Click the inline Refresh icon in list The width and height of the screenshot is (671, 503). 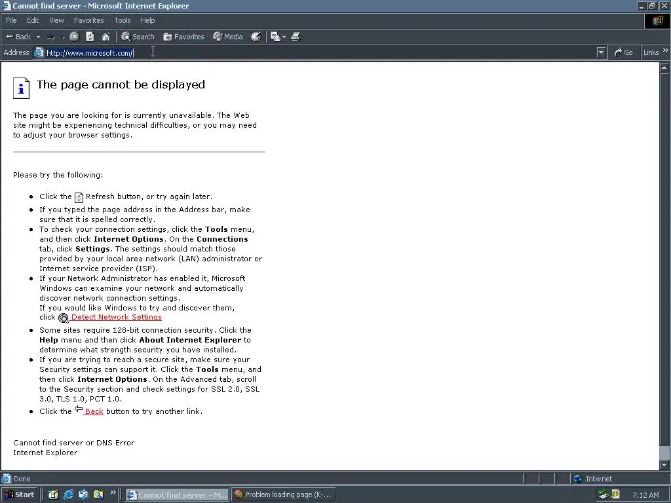pos(79,197)
